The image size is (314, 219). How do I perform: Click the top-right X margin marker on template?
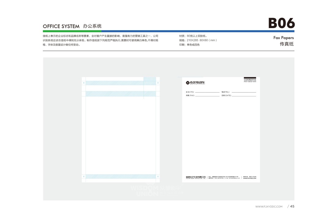tap(158, 83)
